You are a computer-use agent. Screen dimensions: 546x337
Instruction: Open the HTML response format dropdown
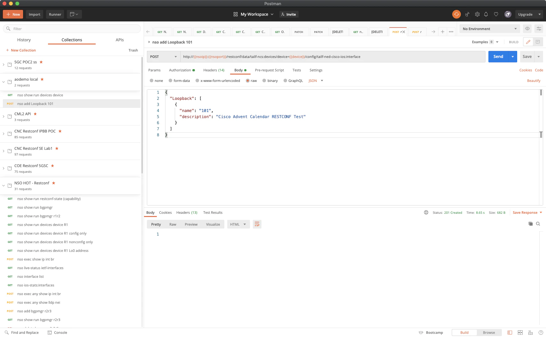point(238,224)
